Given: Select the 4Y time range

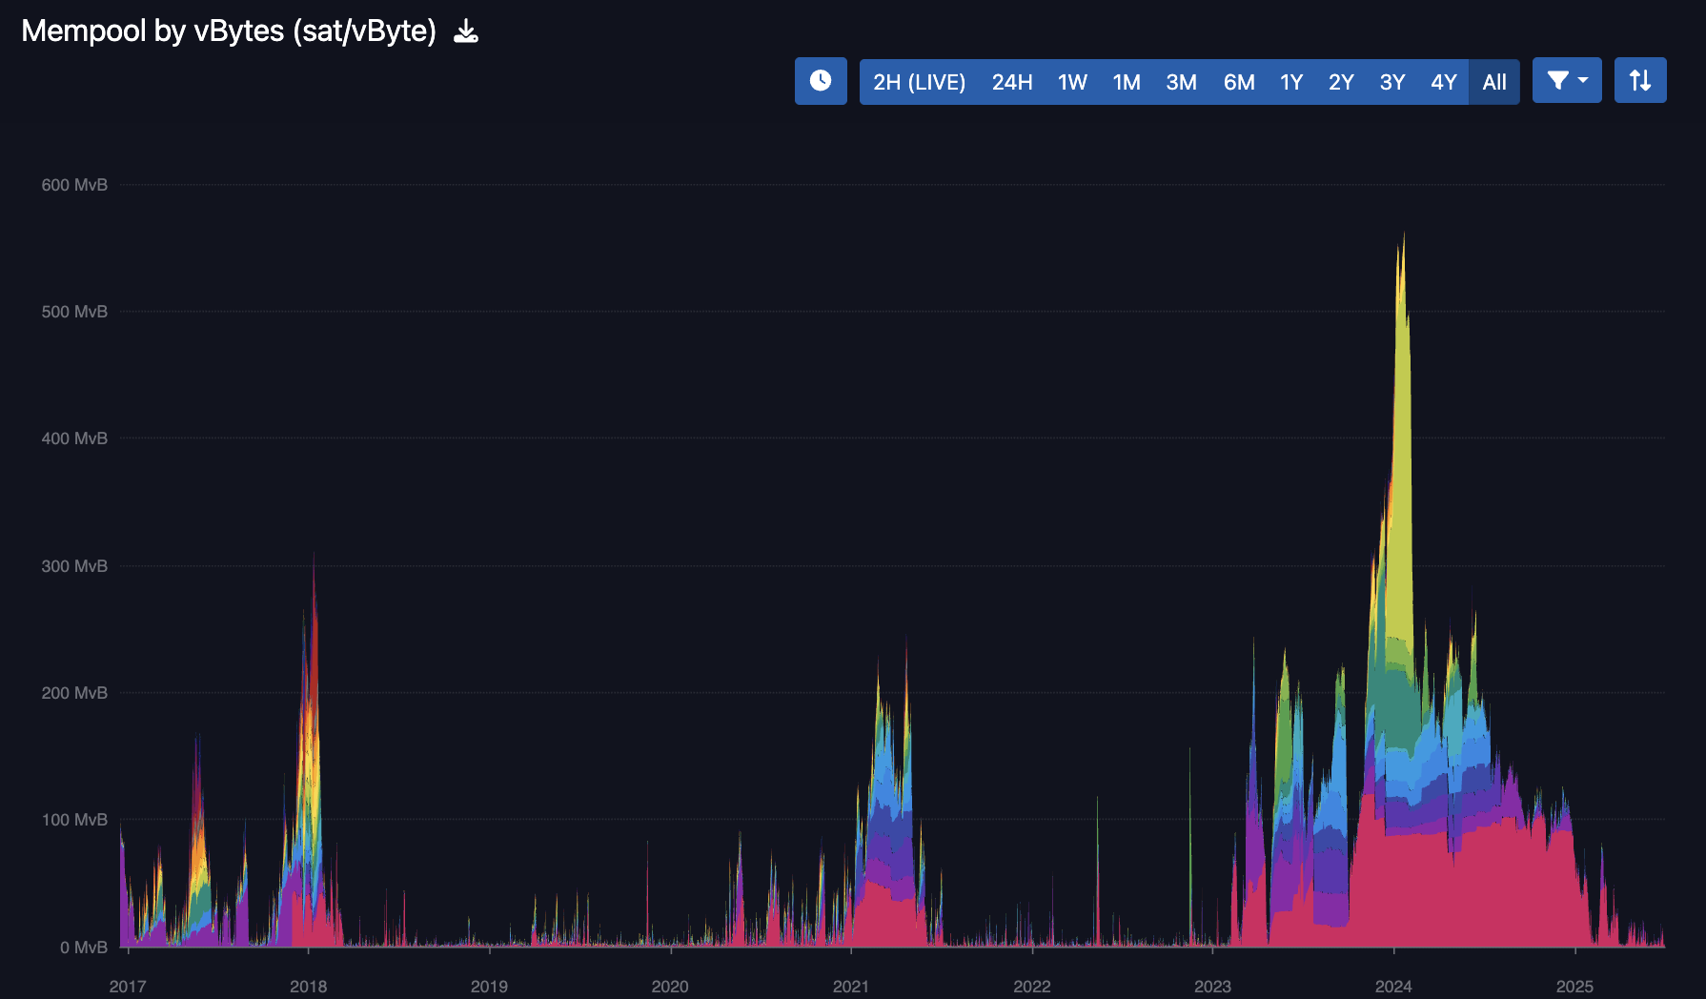Looking at the screenshot, I should coord(1442,82).
